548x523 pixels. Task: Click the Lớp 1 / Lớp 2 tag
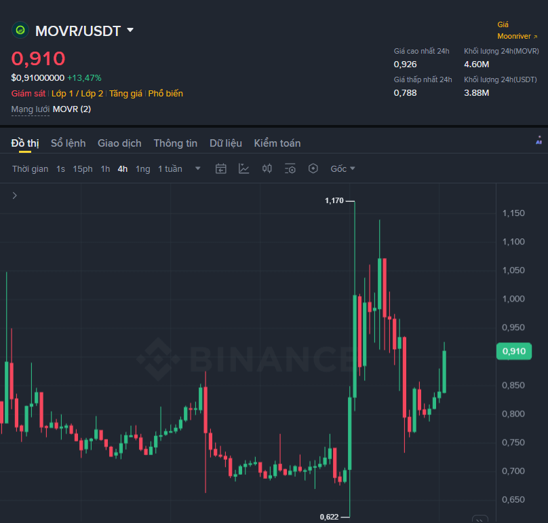tap(77, 94)
